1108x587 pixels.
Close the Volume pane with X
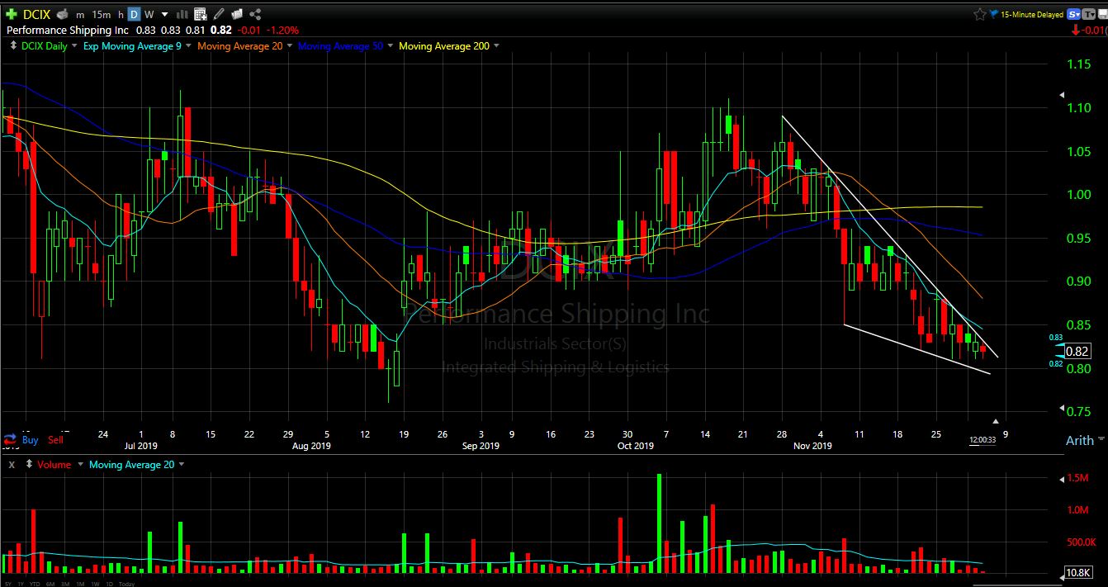(x=12, y=465)
